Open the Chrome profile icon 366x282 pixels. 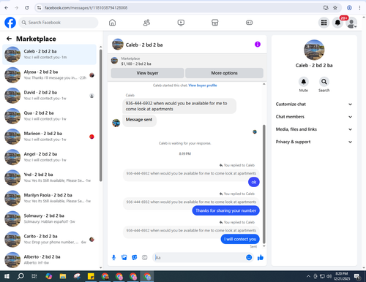pyautogui.click(x=349, y=8)
